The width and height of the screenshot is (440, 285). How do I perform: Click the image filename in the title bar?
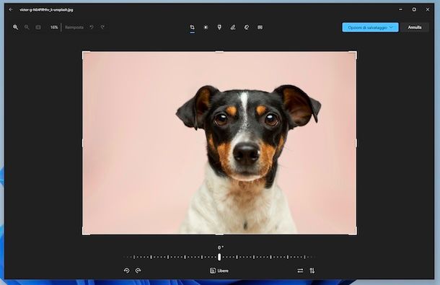[46, 10]
